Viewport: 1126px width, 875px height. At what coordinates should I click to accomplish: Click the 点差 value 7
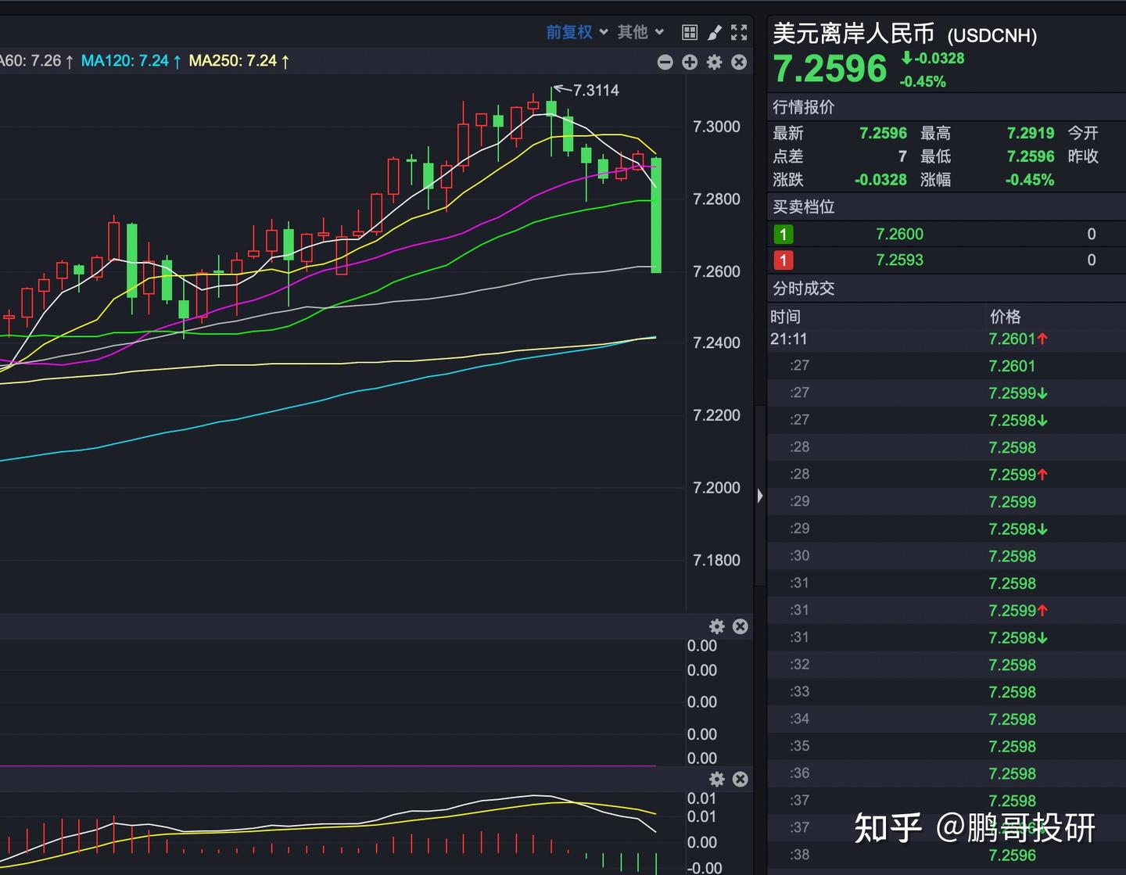(902, 156)
